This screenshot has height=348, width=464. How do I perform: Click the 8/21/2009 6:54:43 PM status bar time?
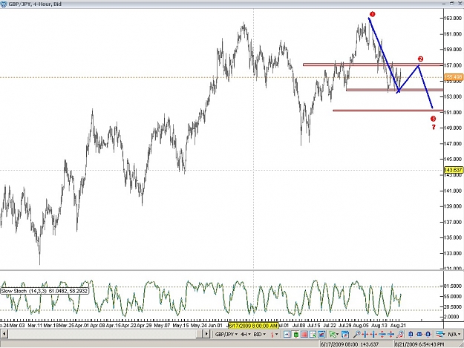click(419, 344)
